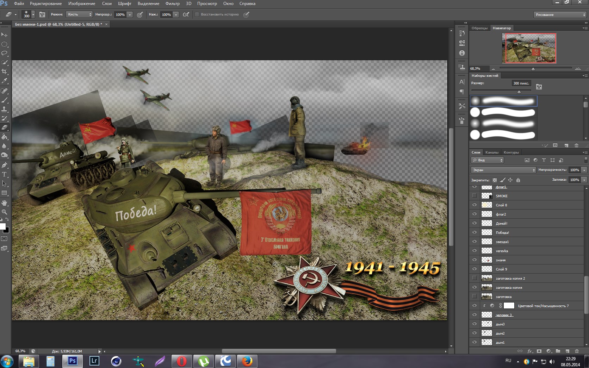Select the Type tool

tap(5, 174)
